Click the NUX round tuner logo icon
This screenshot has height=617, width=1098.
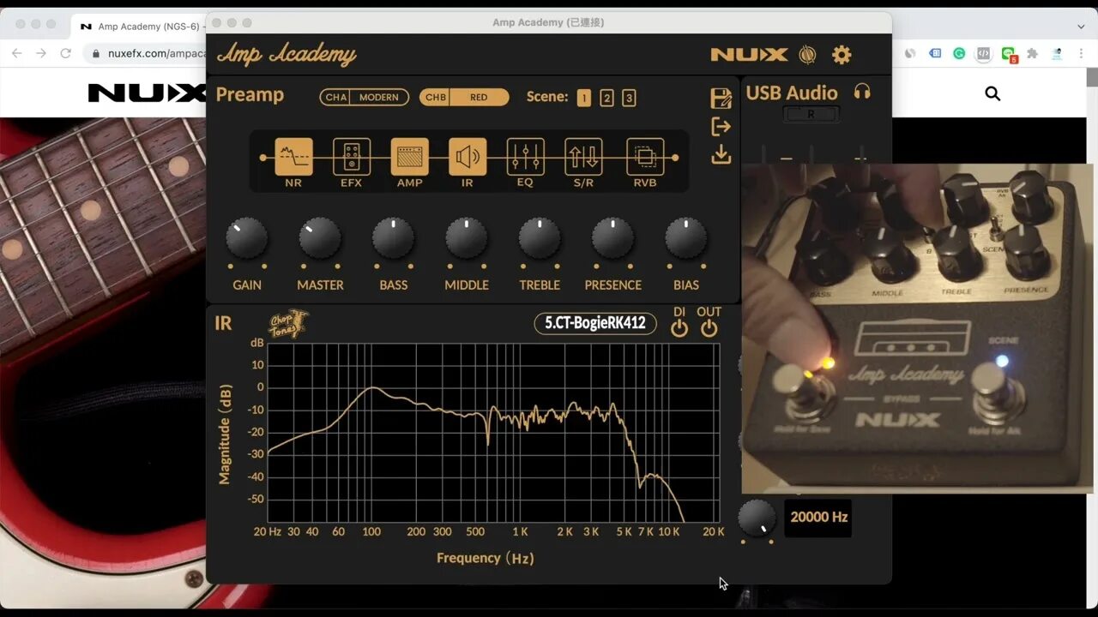[807, 55]
